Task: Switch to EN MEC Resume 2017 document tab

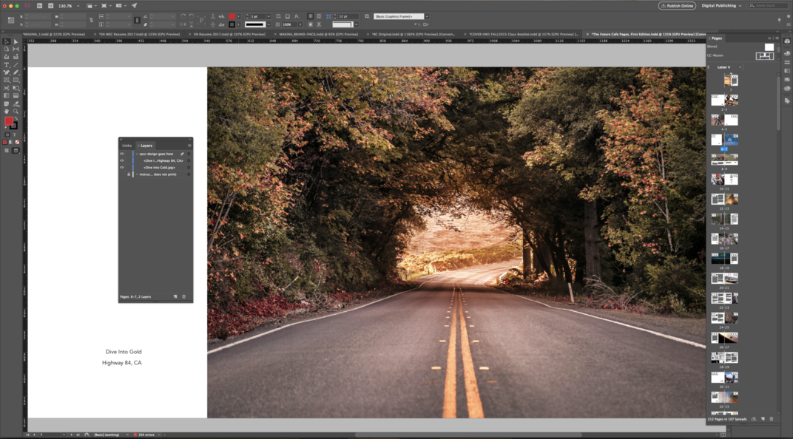Action: coord(139,34)
